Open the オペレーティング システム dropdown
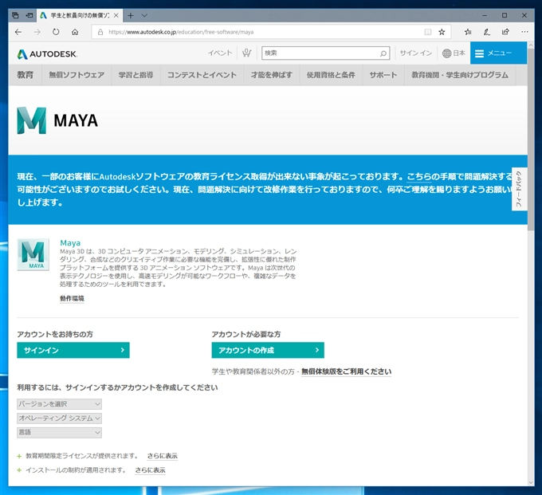This screenshot has width=542, height=495. pos(60,418)
